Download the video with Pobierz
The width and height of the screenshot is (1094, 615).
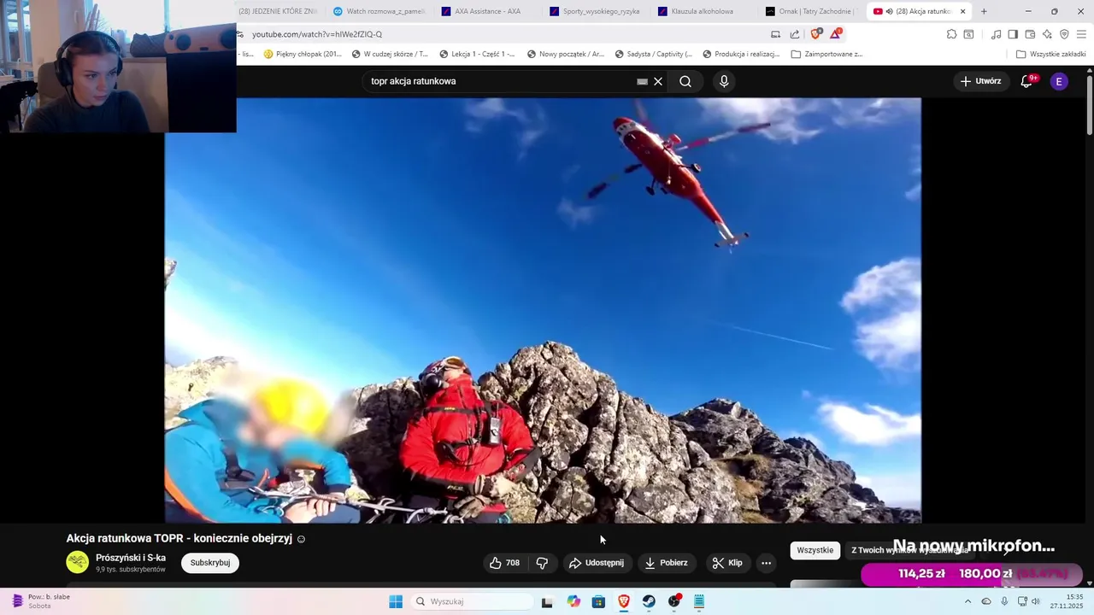pos(666,563)
